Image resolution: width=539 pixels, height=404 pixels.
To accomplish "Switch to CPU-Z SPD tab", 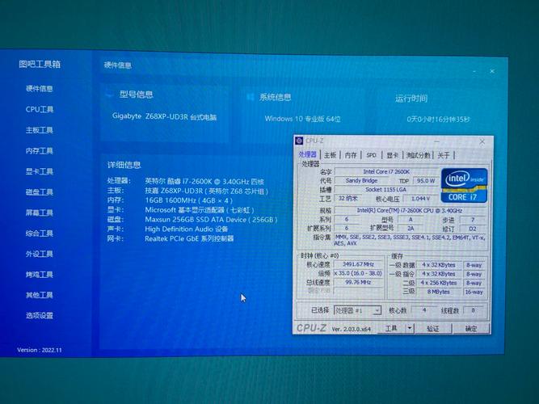I will click(371, 155).
